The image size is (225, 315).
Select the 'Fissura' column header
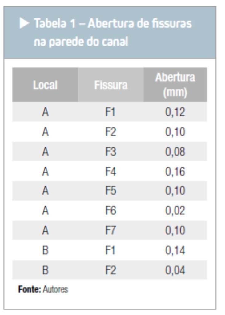pos(111,85)
